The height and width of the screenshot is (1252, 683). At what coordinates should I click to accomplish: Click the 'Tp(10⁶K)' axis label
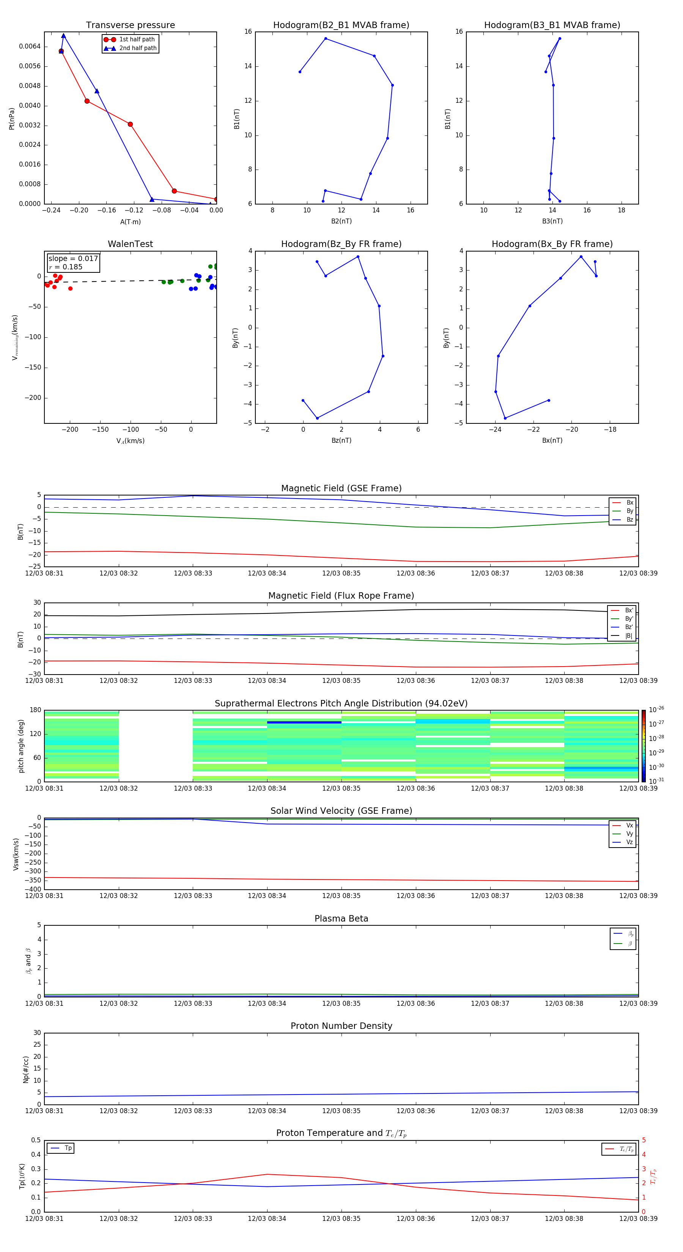(22, 1176)
